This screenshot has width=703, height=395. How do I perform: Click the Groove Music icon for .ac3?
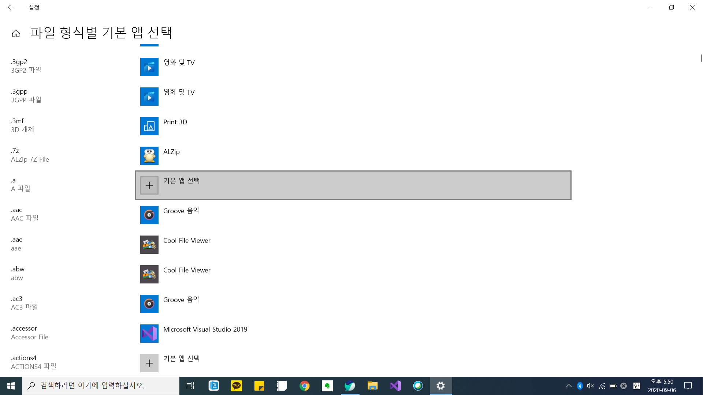pos(149,304)
